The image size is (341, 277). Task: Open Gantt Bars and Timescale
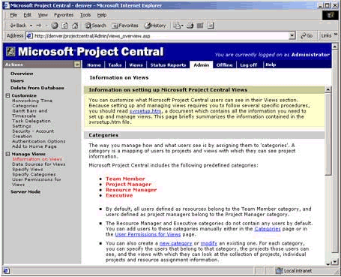pos(30,113)
